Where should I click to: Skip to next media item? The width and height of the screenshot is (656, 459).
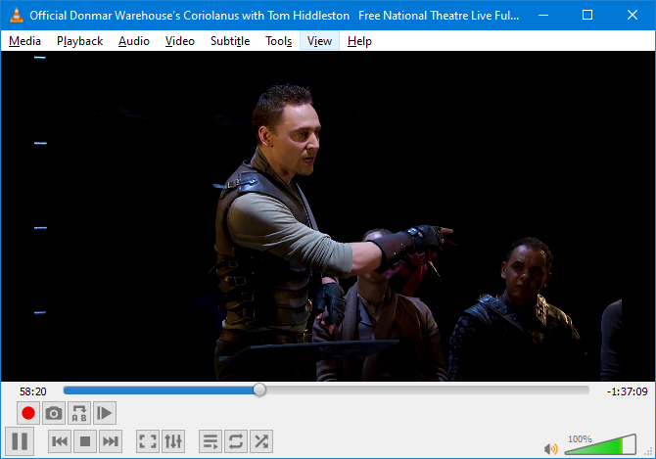pos(111,441)
